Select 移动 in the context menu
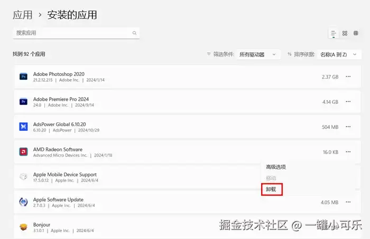The image size is (370, 239). tap(271, 178)
